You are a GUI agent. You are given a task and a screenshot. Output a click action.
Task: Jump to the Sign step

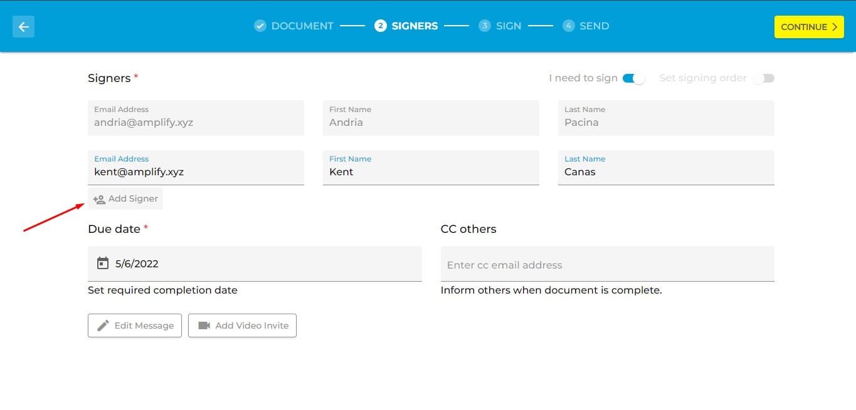click(x=500, y=26)
